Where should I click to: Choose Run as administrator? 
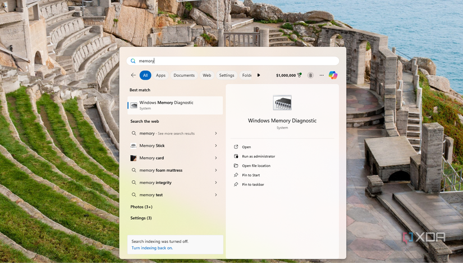tap(258, 156)
